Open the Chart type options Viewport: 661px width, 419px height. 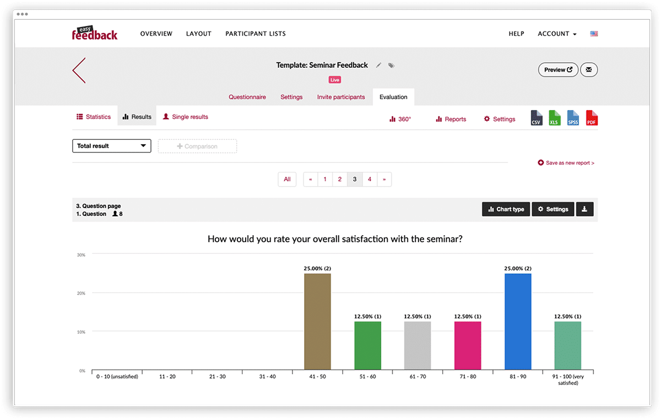coord(506,209)
